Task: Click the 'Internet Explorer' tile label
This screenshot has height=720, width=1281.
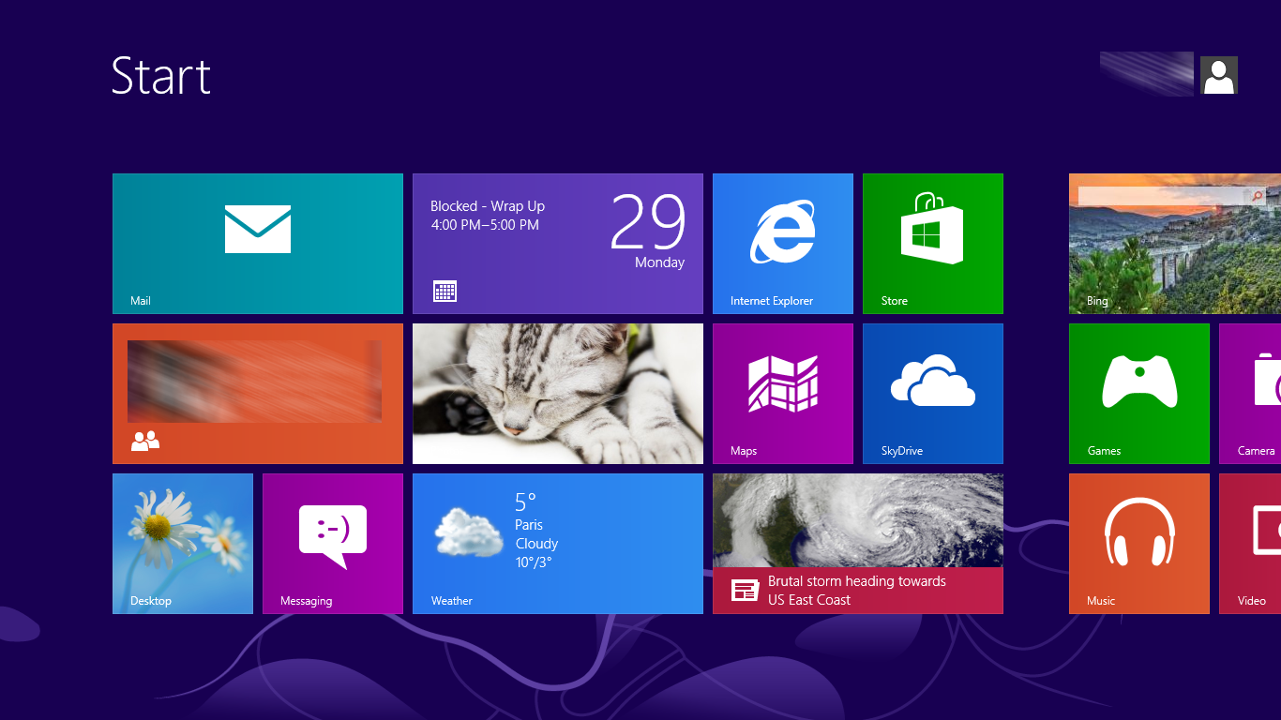Action: [x=772, y=301]
